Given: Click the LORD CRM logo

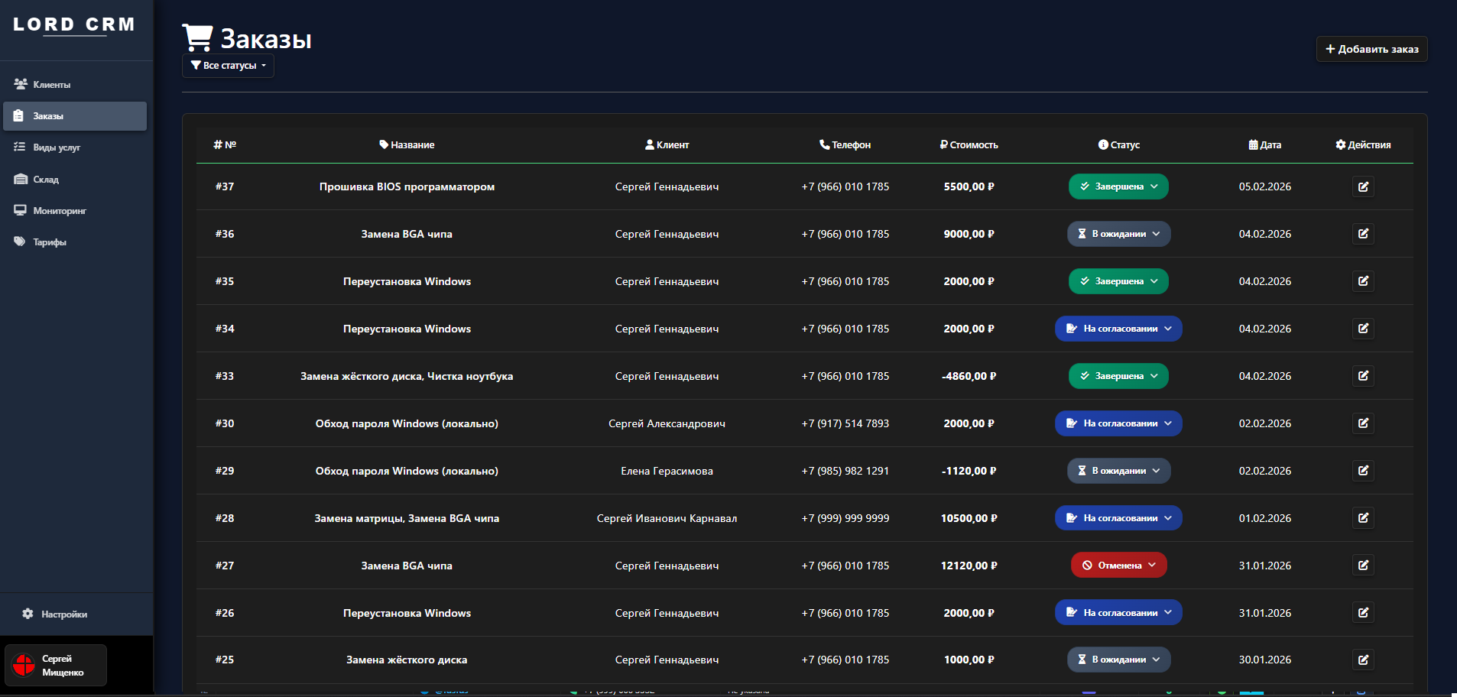Looking at the screenshot, I should (74, 24).
